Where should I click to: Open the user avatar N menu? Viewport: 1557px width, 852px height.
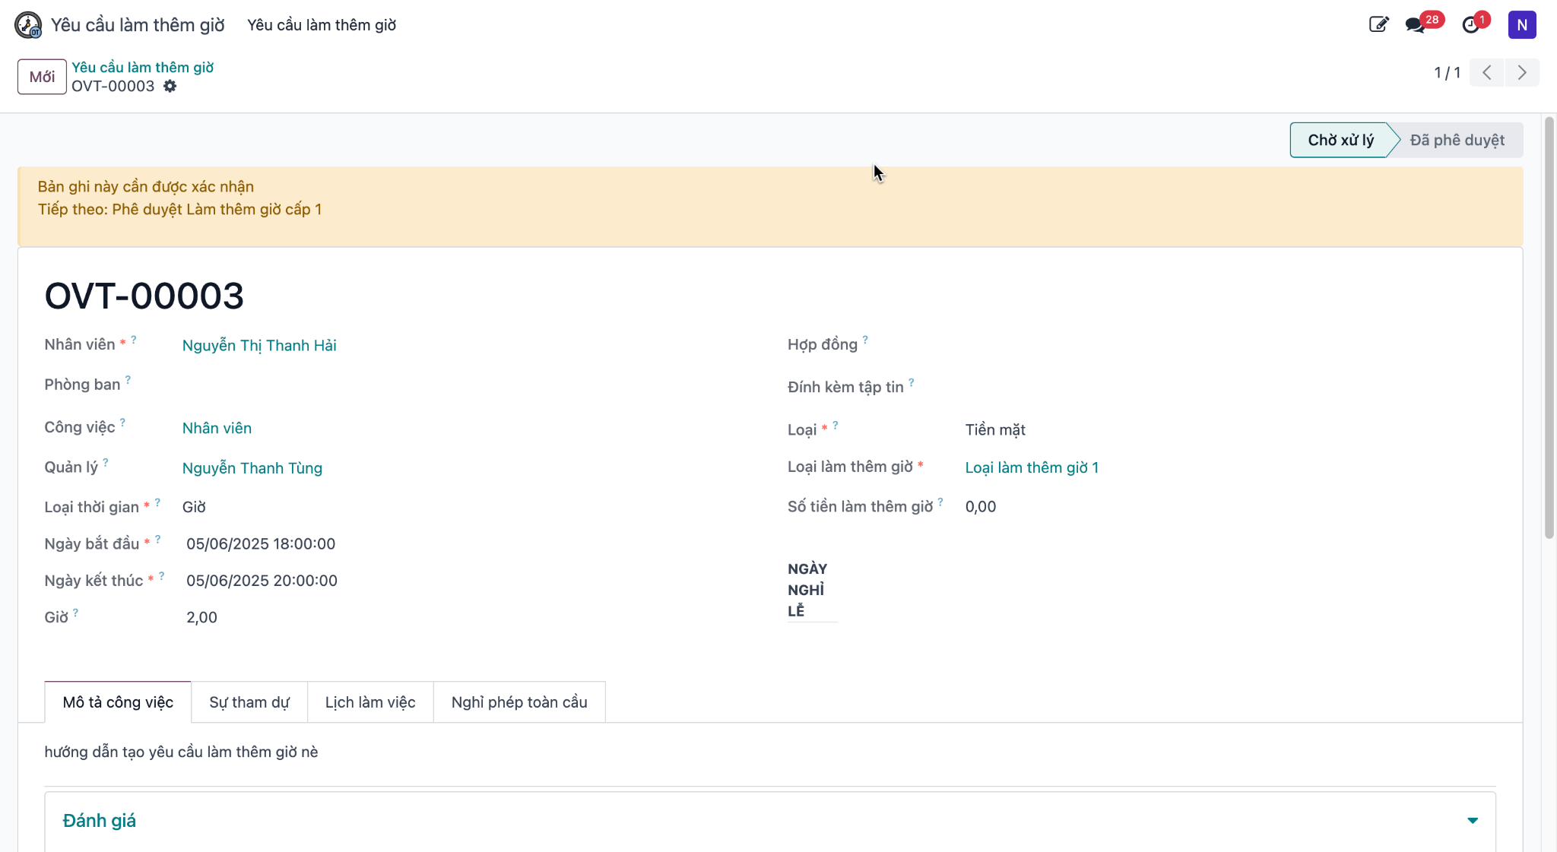(x=1522, y=25)
